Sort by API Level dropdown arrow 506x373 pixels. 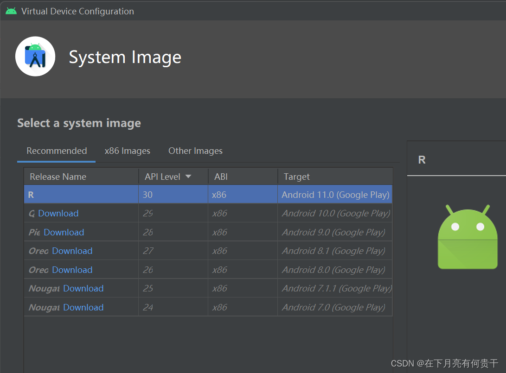pyautogui.click(x=188, y=177)
